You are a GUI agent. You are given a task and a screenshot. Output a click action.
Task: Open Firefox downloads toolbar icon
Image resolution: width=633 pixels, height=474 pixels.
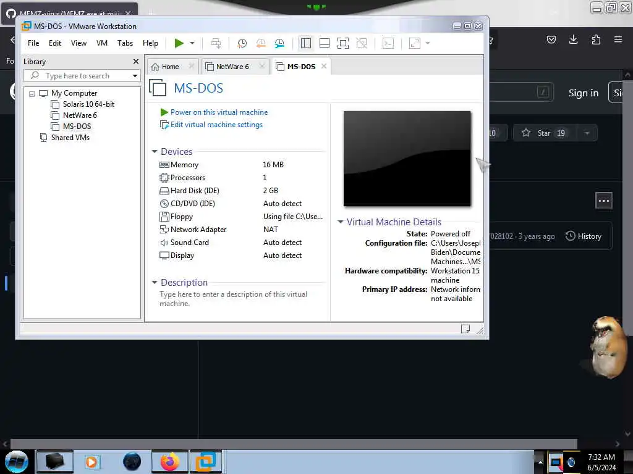(573, 39)
